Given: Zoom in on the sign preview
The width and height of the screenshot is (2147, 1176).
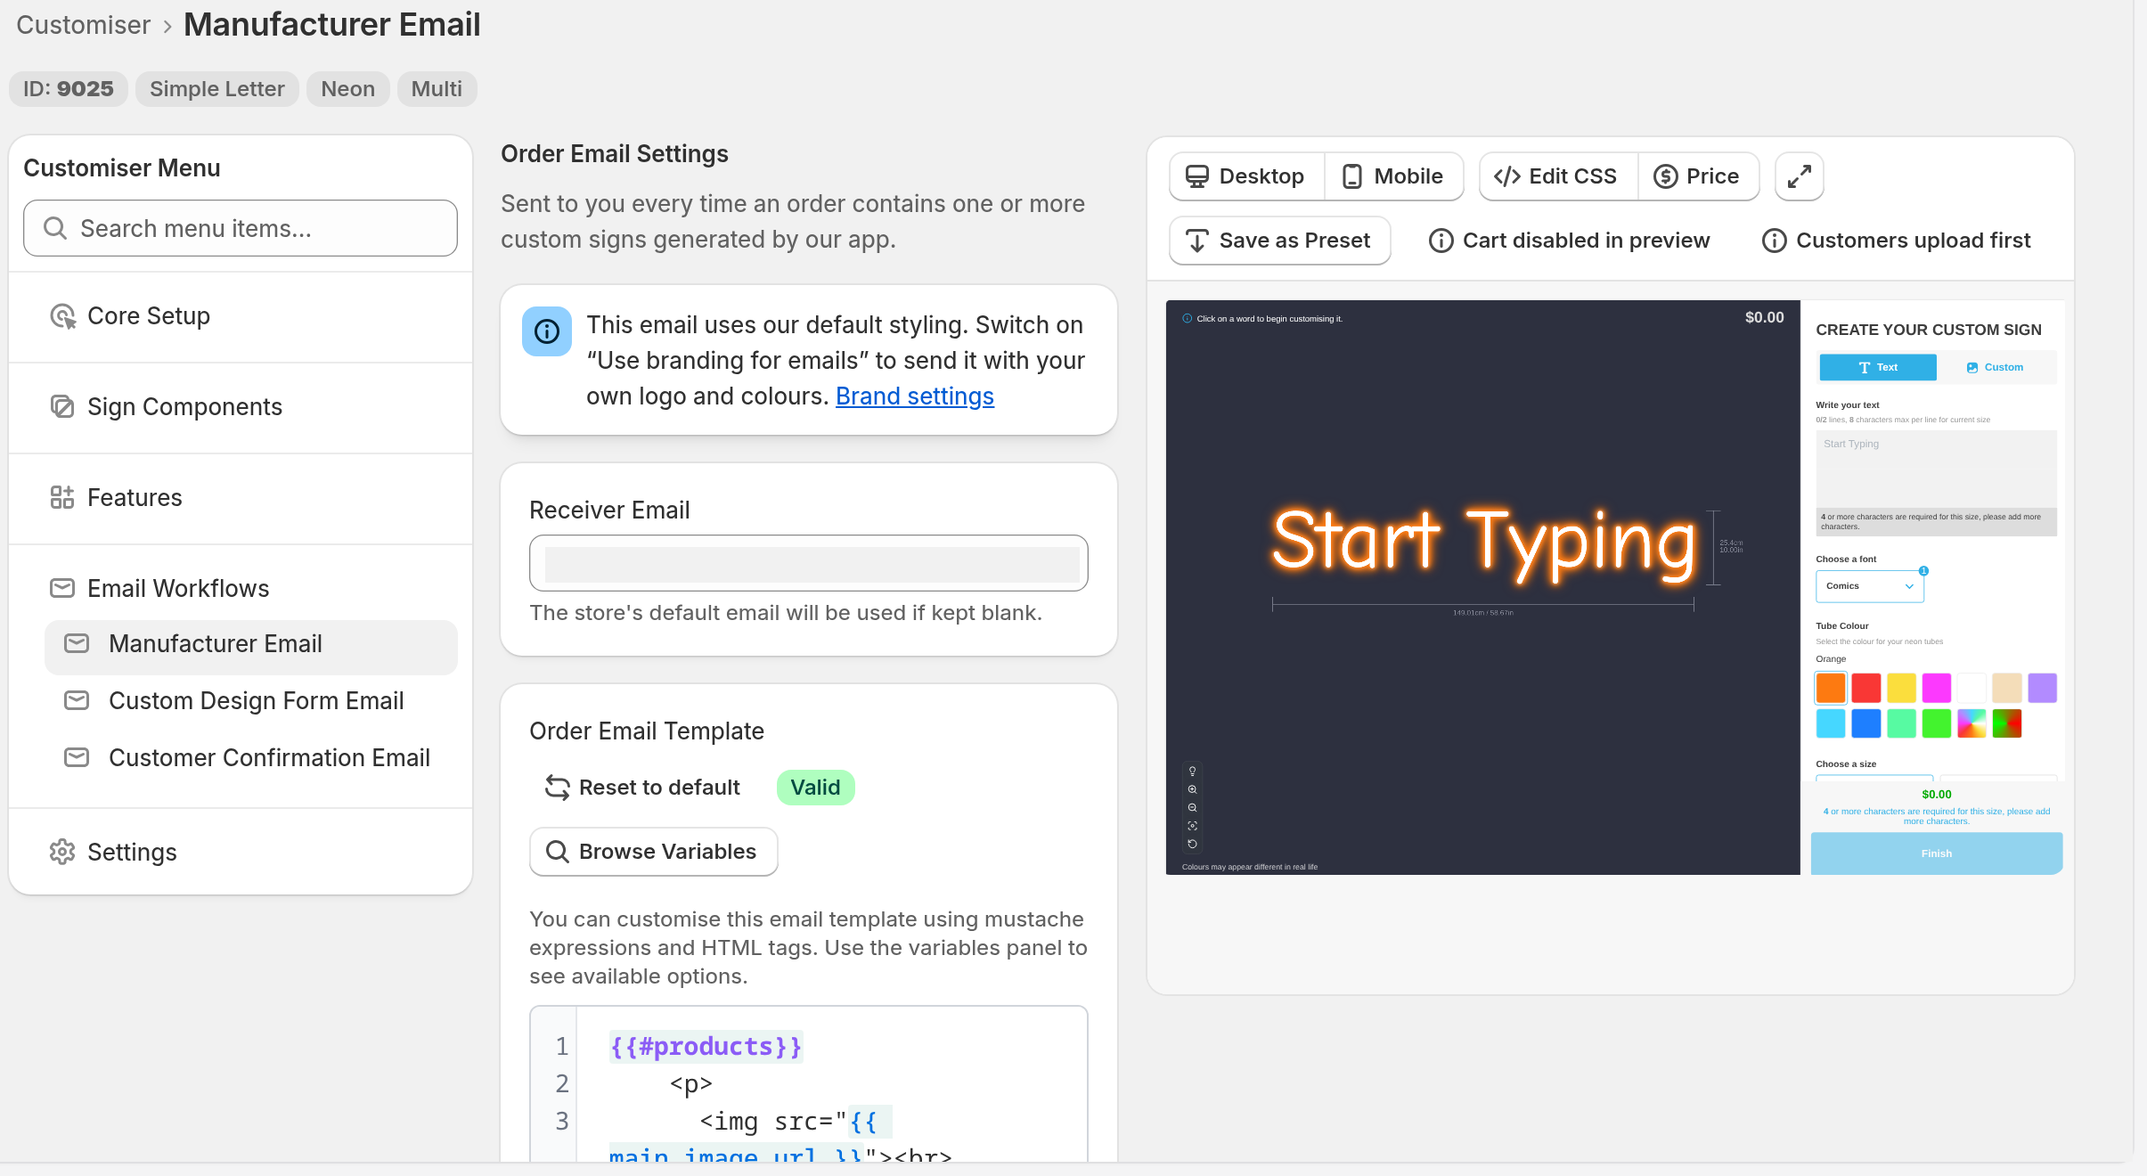Looking at the screenshot, I should (1193, 790).
